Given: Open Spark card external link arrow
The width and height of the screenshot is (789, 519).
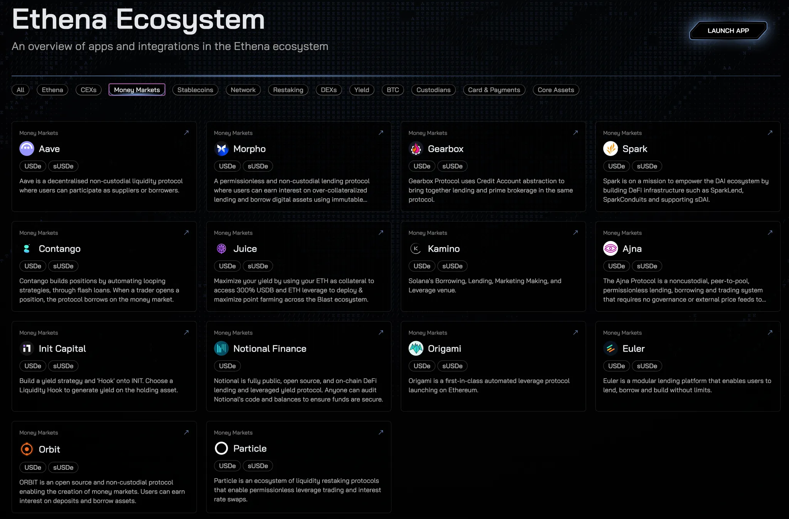Looking at the screenshot, I should click(x=770, y=132).
